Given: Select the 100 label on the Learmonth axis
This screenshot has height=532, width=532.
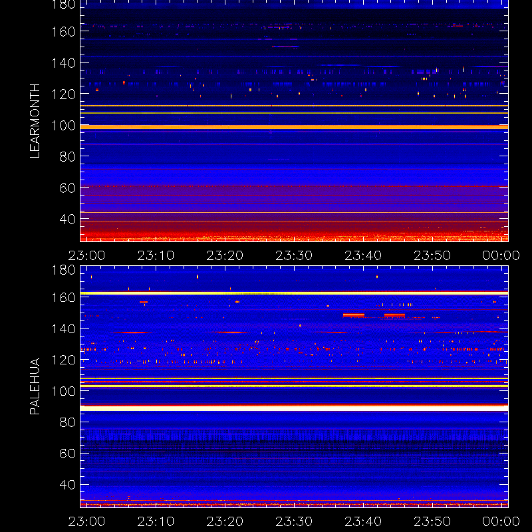Looking at the screenshot, I should tap(63, 126).
